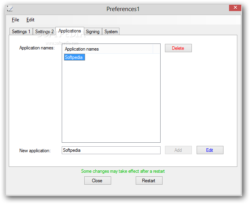The width and height of the screenshot is (250, 204).
Task: Click the Add button
Action: coord(178,150)
